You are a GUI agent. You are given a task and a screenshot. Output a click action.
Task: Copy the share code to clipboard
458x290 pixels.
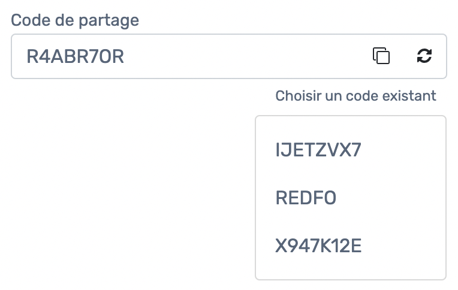381,56
